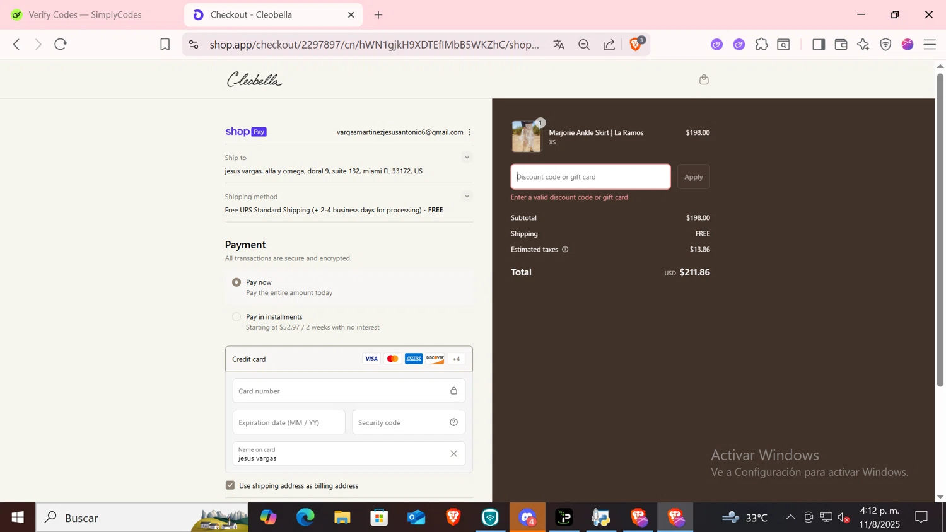The image size is (946, 532).
Task: Expand the Ship to section
Action: tap(467, 157)
